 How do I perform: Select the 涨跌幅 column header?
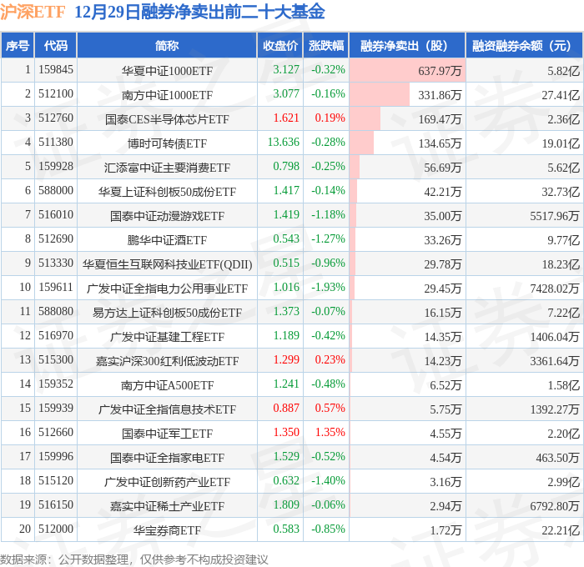tap(326, 45)
